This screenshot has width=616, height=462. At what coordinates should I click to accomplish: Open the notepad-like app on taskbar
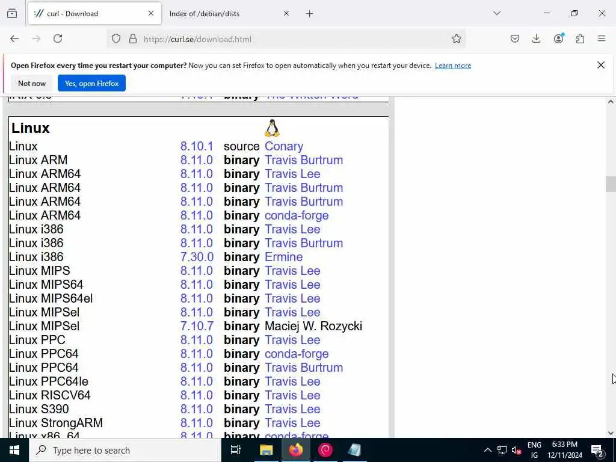coord(355,450)
